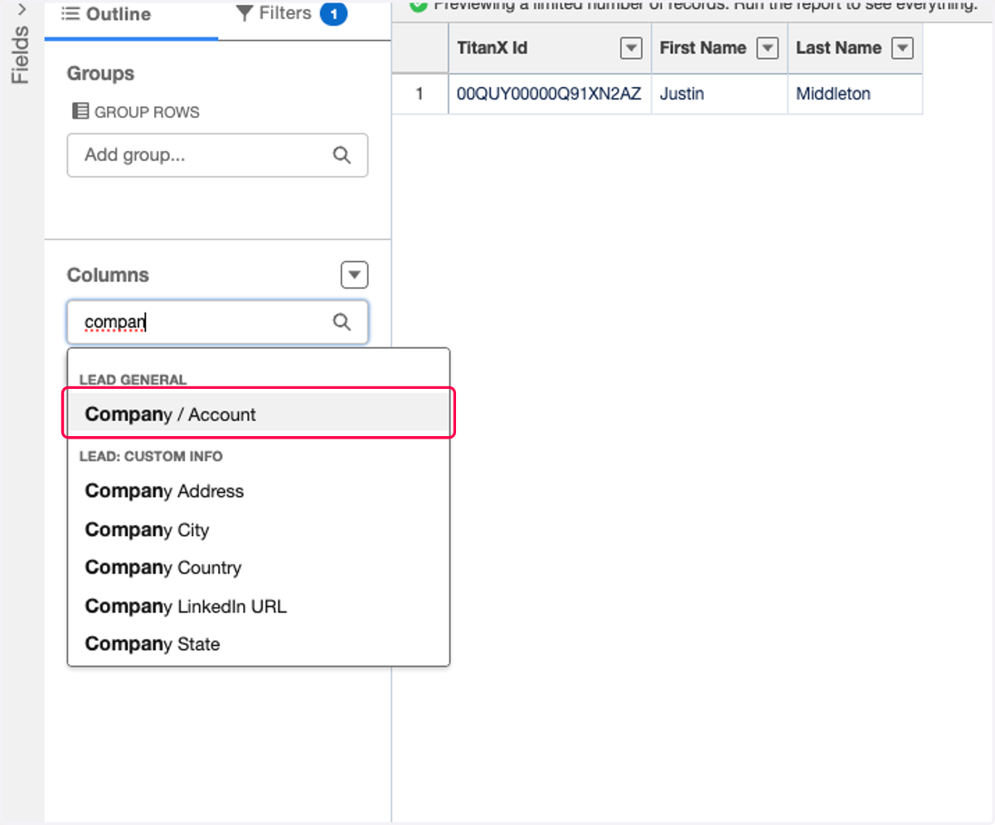Screen dimensions: 995x825
Task: Open the Filters tab
Action: point(290,14)
